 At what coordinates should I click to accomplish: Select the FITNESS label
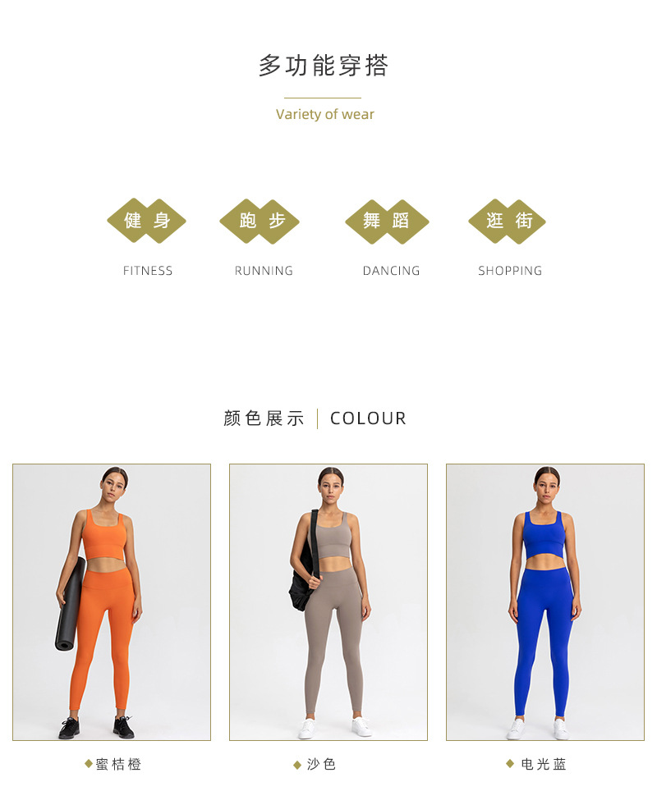[x=148, y=271]
